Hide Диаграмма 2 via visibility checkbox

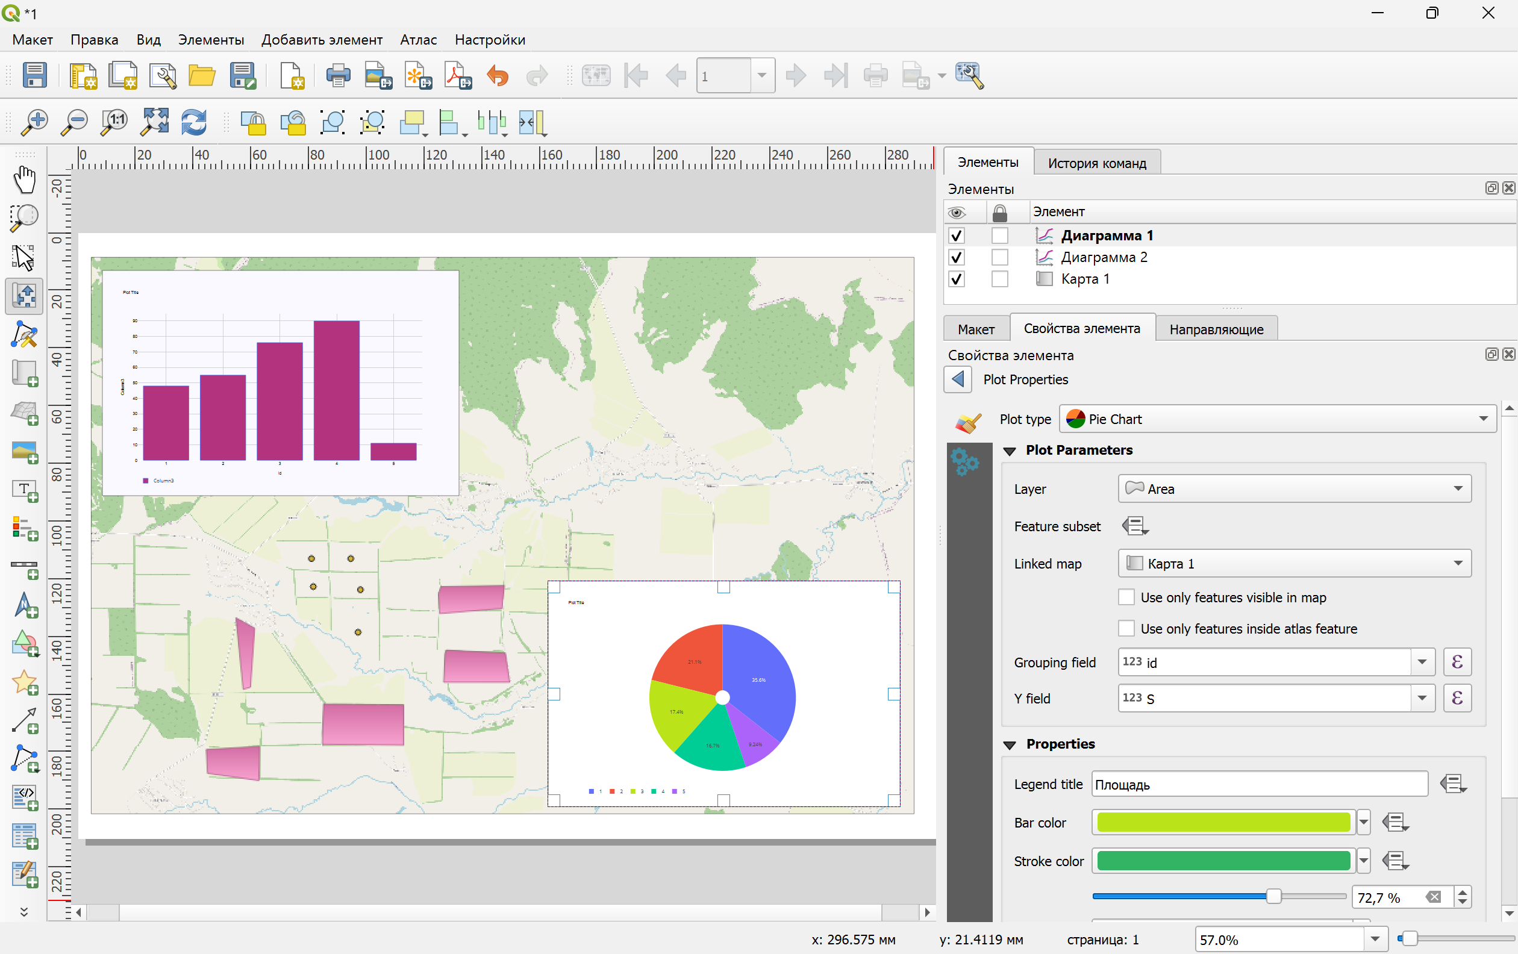tap(956, 257)
